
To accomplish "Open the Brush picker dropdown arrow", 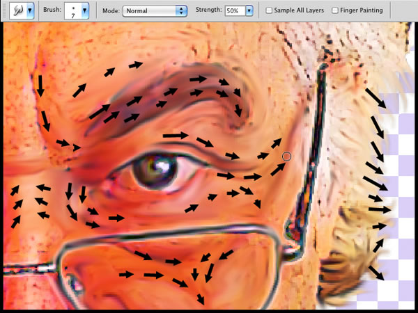I will (85, 10).
